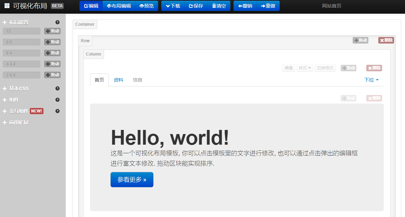Expand the 应用扩展 section
The height and width of the screenshot is (217, 405).
coord(18,122)
